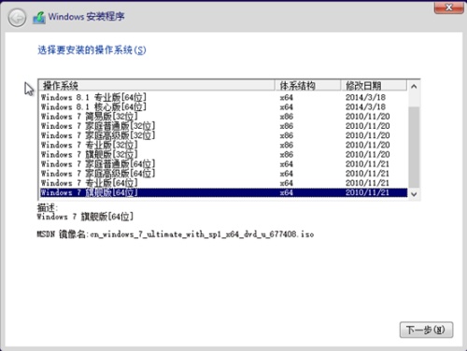Image resolution: width=467 pixels, height=351 pixels.
Task: Select Windows 7 家庭普通版[32位] row
Action: pos(223,126)
